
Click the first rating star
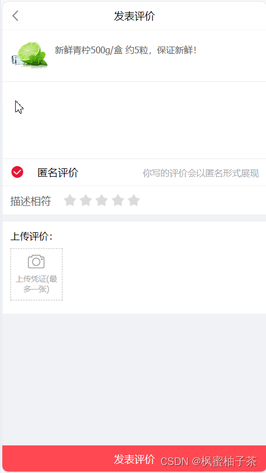(x=70, y=200)
